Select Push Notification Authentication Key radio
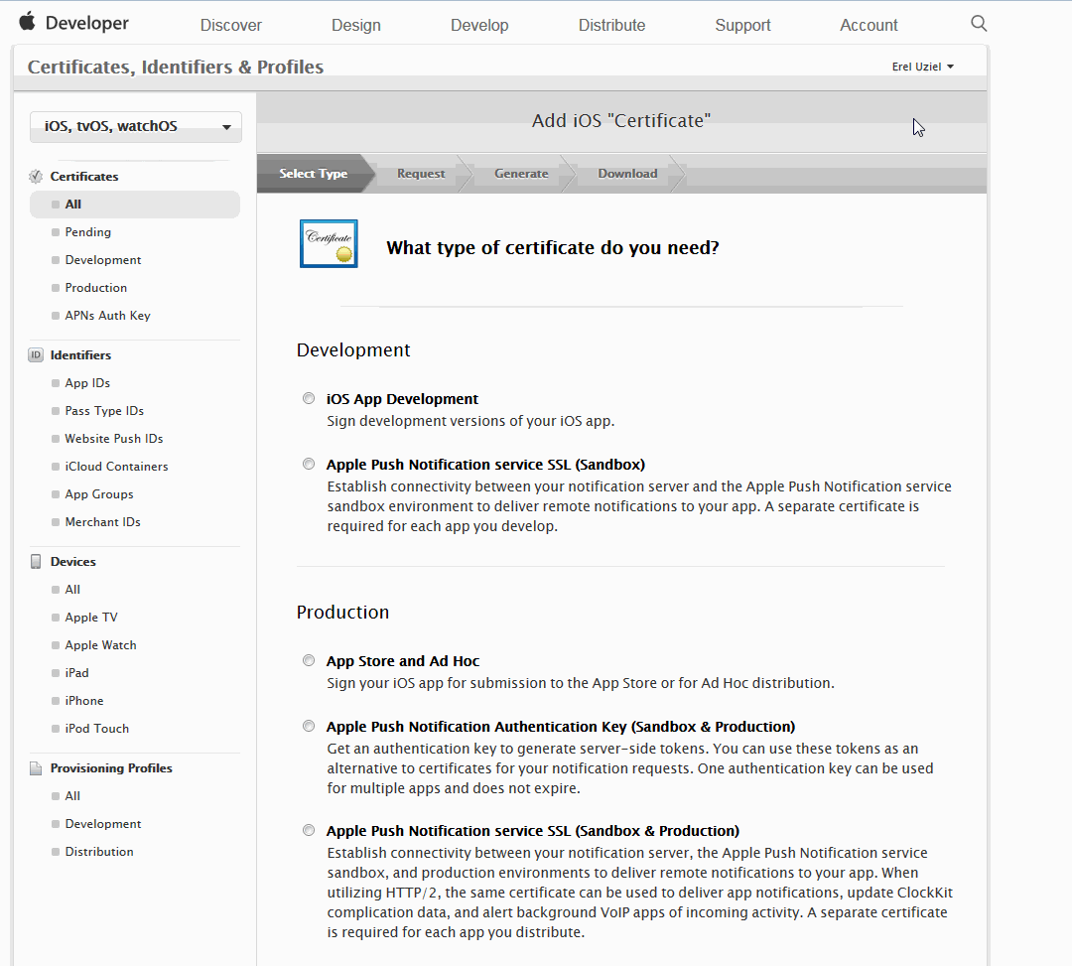 tap(309, 726)
